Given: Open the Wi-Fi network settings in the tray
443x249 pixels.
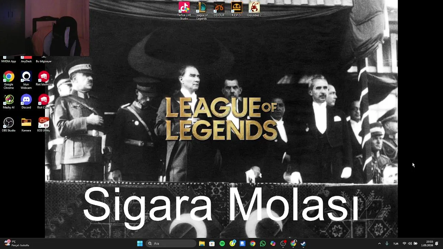Looking at the screenshot, I should point(404,243).
